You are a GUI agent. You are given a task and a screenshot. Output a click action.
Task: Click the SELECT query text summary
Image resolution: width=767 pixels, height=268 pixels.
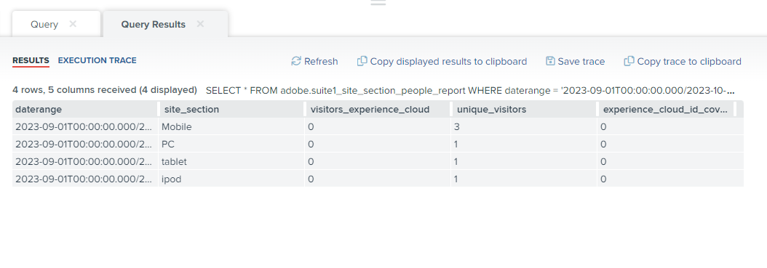point(470,90)
